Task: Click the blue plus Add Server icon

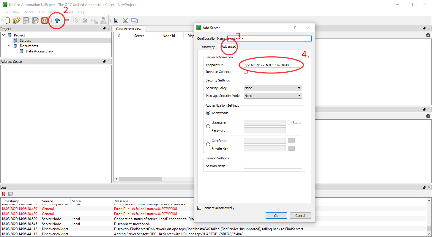Action: [x=57, y=20]
